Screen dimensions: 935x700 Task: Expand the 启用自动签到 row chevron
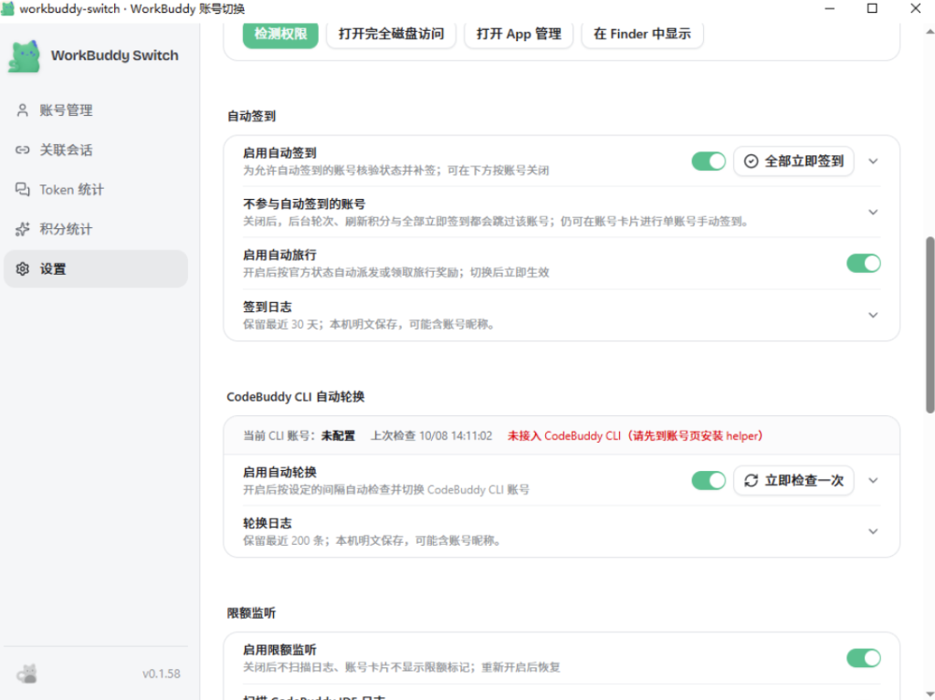coord(873,161)
